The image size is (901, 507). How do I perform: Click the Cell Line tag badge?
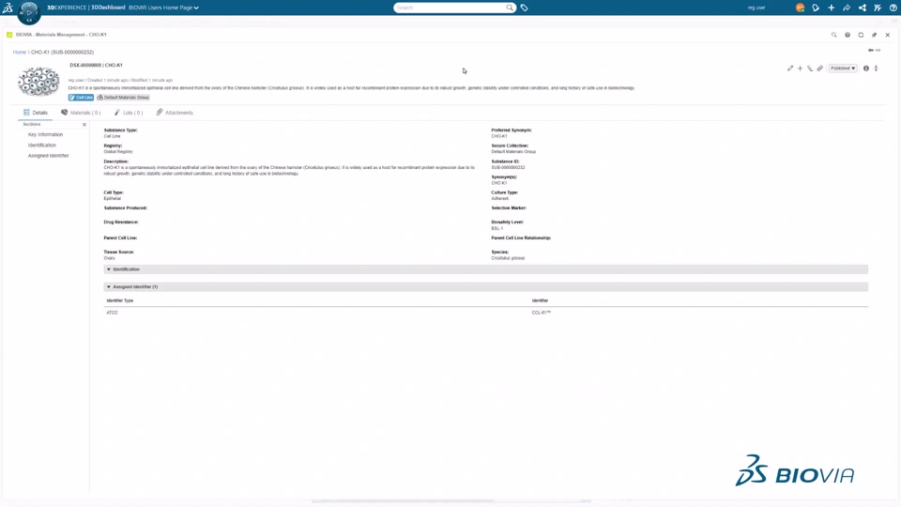click(81, 98)
